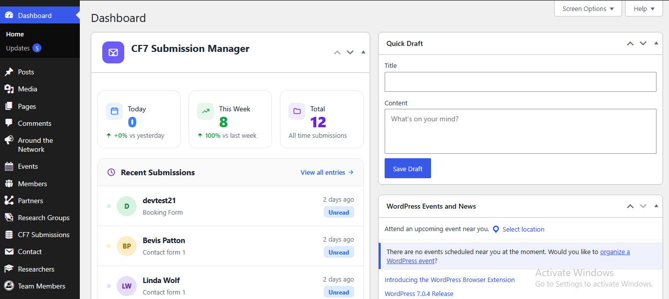Viewport: 669px width, 299px height.
Task: Click the Save Draft button
Action: 408,169
